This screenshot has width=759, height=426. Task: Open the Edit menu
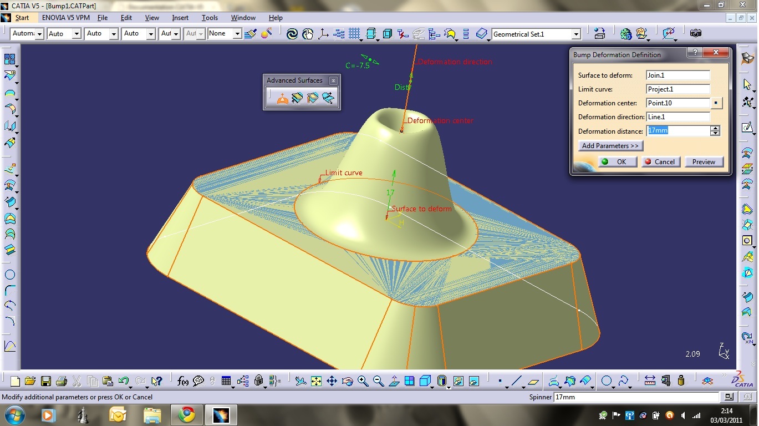(126, 18)
